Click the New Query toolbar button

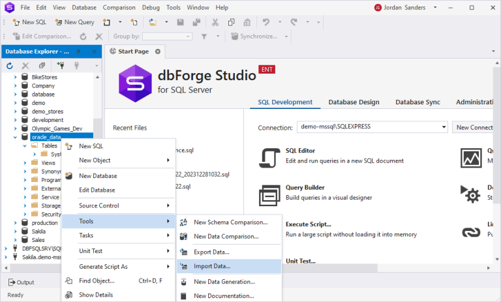pyautogui.click(x=75, y=22)
